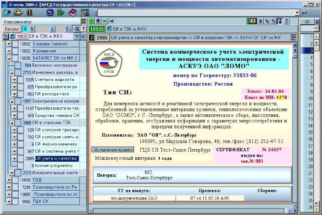Go forward with the blue right arrow

tap(111, 21)
